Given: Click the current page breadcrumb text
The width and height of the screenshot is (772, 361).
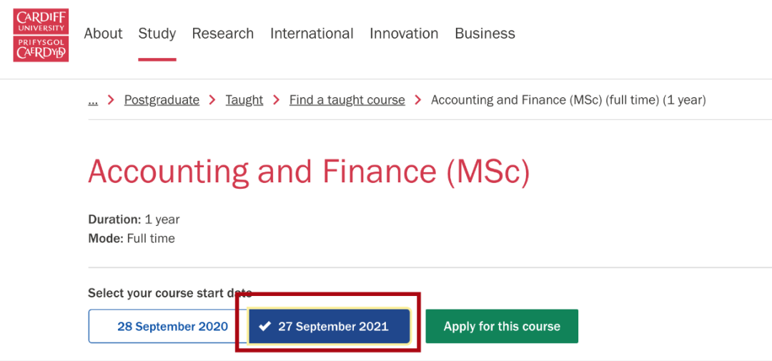Looking at the screenshot, I should [x=568, y=100].
